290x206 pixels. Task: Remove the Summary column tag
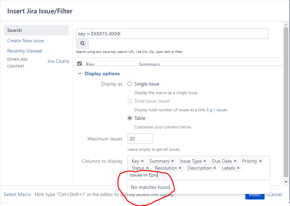click(172, 161)
